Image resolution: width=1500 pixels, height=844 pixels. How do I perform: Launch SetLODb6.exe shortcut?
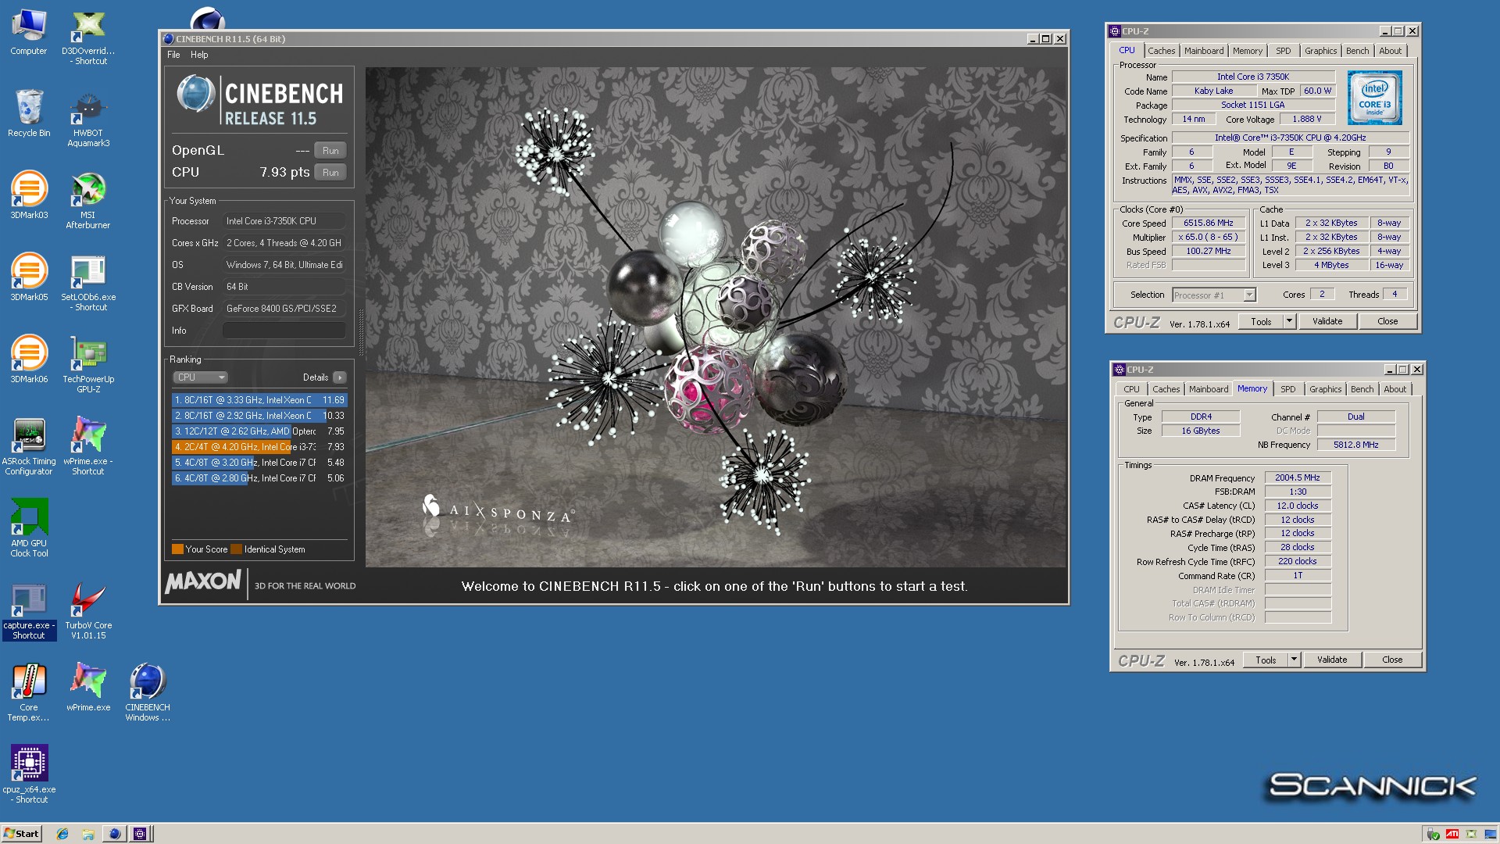pyautogui.click(x=88, y=283)
